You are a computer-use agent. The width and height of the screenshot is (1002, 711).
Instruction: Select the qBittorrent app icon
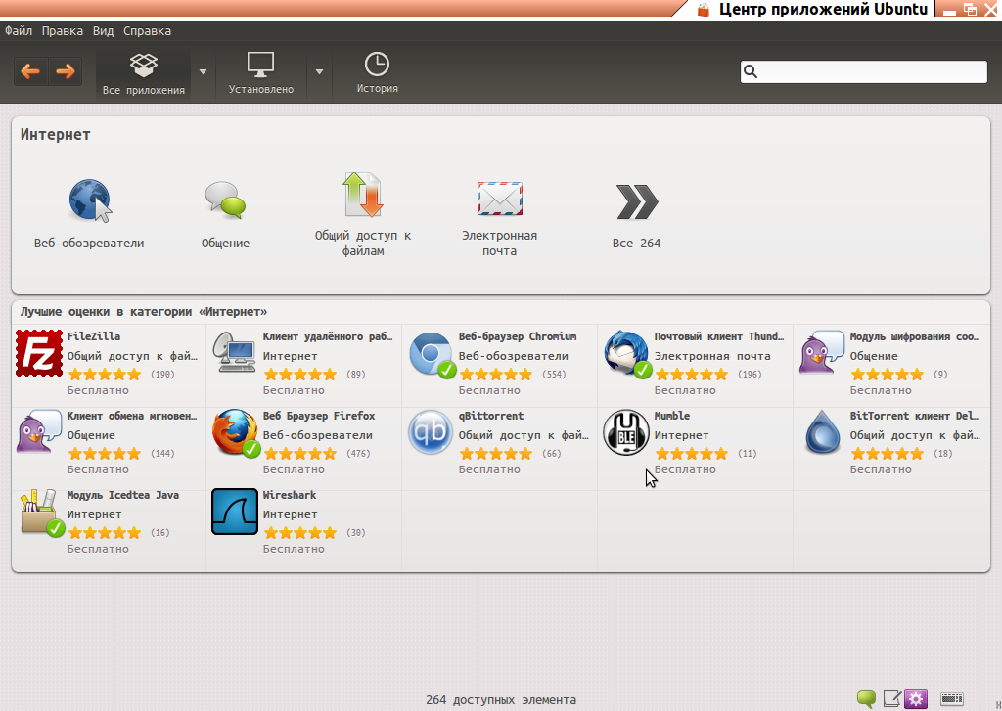[431, 432]
